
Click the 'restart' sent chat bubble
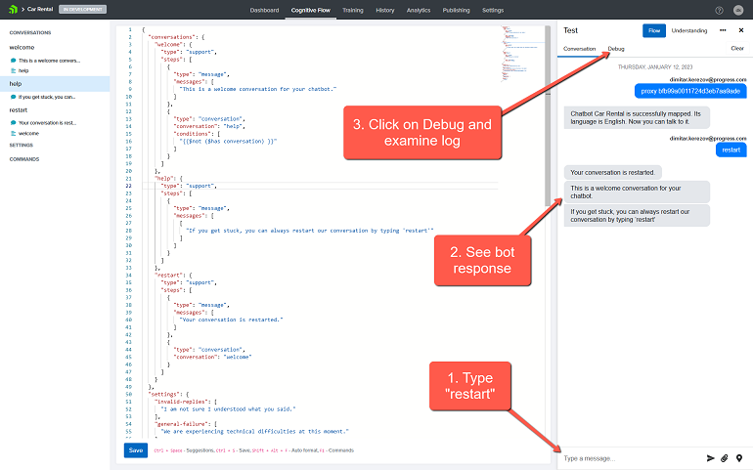[x=731, y=150]
